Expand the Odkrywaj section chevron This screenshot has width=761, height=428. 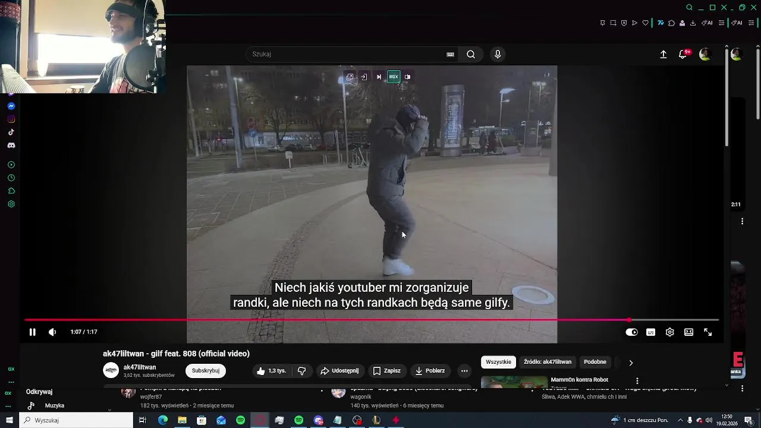[x=109, y=410]
